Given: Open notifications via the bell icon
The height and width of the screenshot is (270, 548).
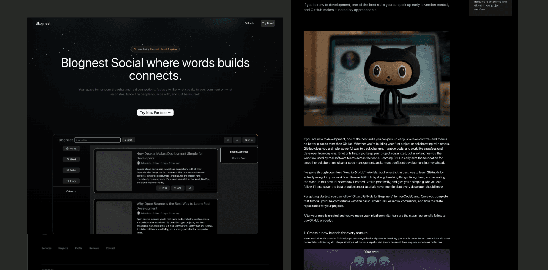Looking at the screenshot, I should (x=237, y=140).
